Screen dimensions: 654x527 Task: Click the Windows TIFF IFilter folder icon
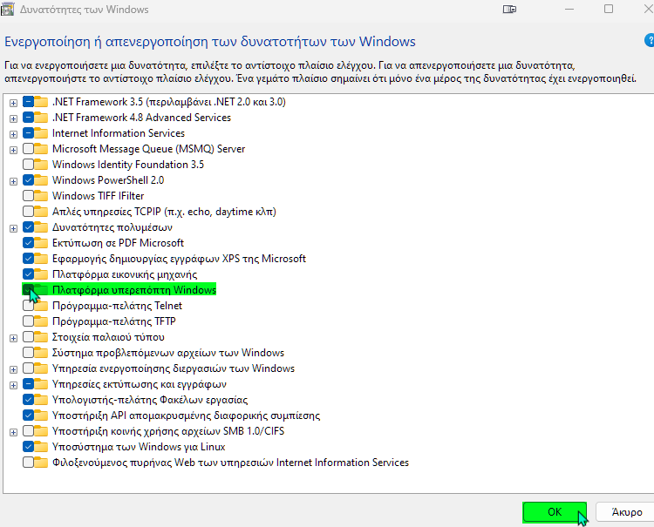(x=40, y=196)
